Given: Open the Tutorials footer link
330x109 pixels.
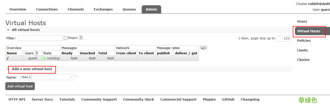Looking at the screenshot, I should coord(67,100).
